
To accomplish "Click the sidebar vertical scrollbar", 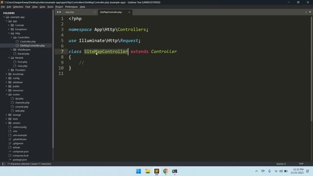I will 53,79.
